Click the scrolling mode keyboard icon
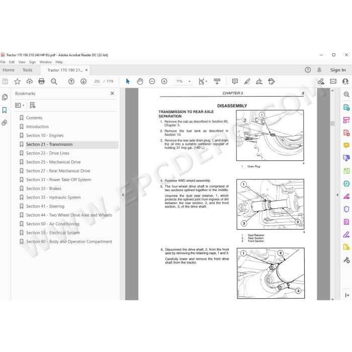Screen dimensions: 352x352 217,81
